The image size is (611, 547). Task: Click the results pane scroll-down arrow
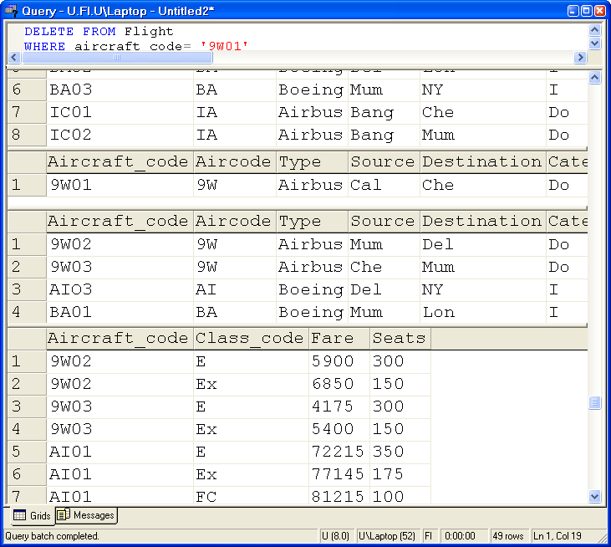coord(594,496)
